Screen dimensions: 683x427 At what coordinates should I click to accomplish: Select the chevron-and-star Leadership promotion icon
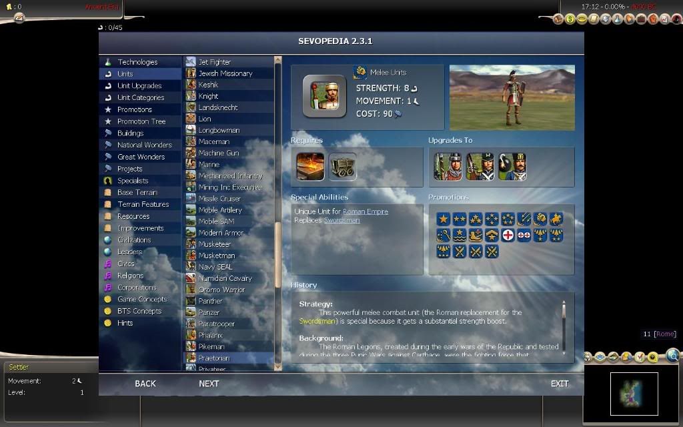point(492,235)
